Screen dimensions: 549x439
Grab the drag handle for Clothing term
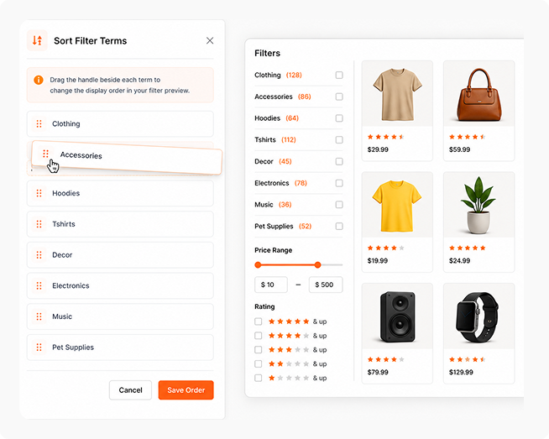coord(39,123)
